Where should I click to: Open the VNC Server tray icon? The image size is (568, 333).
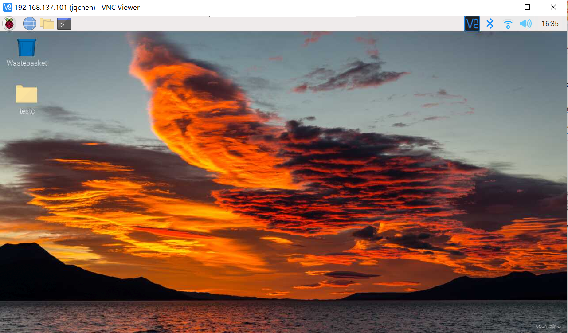click(x=472, y=24)
